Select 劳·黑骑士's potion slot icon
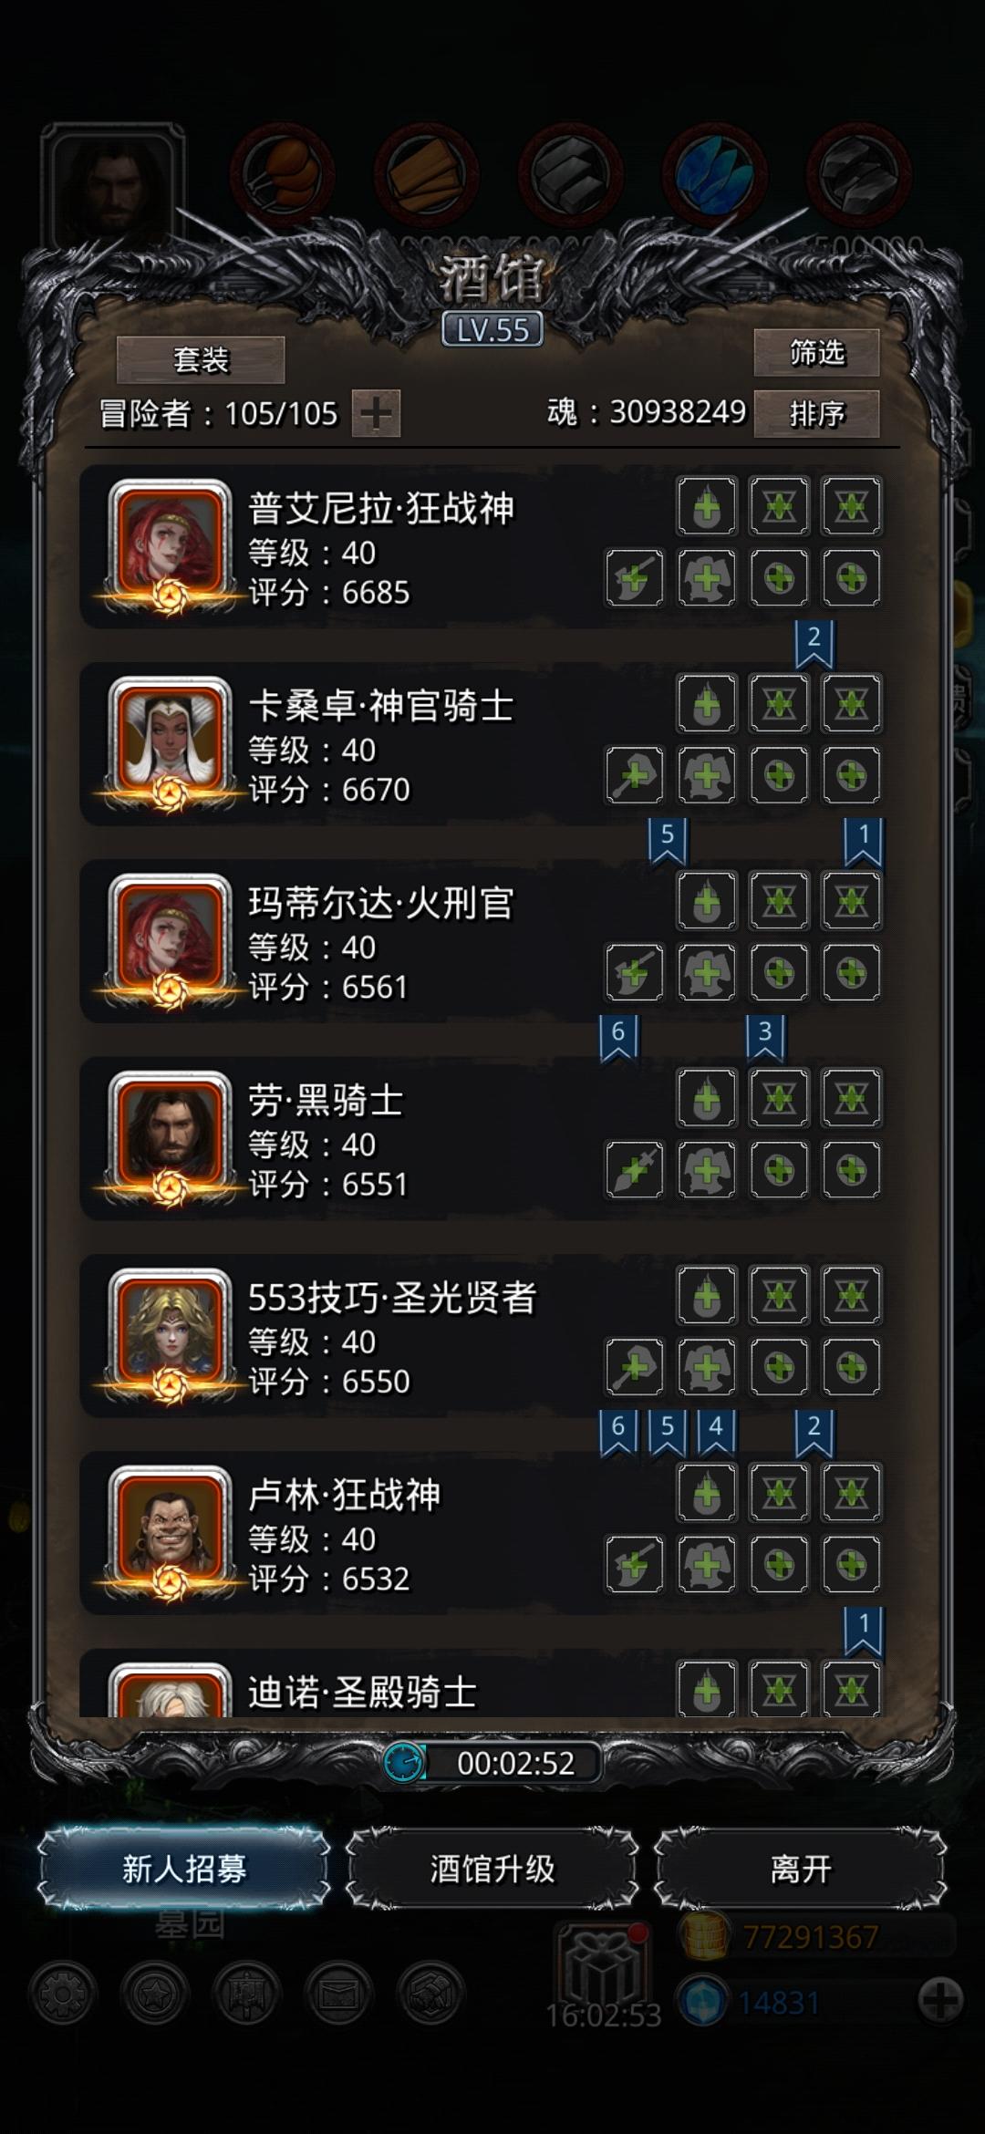Viewport: 985px width, 2134px height. click(707, 1098)
